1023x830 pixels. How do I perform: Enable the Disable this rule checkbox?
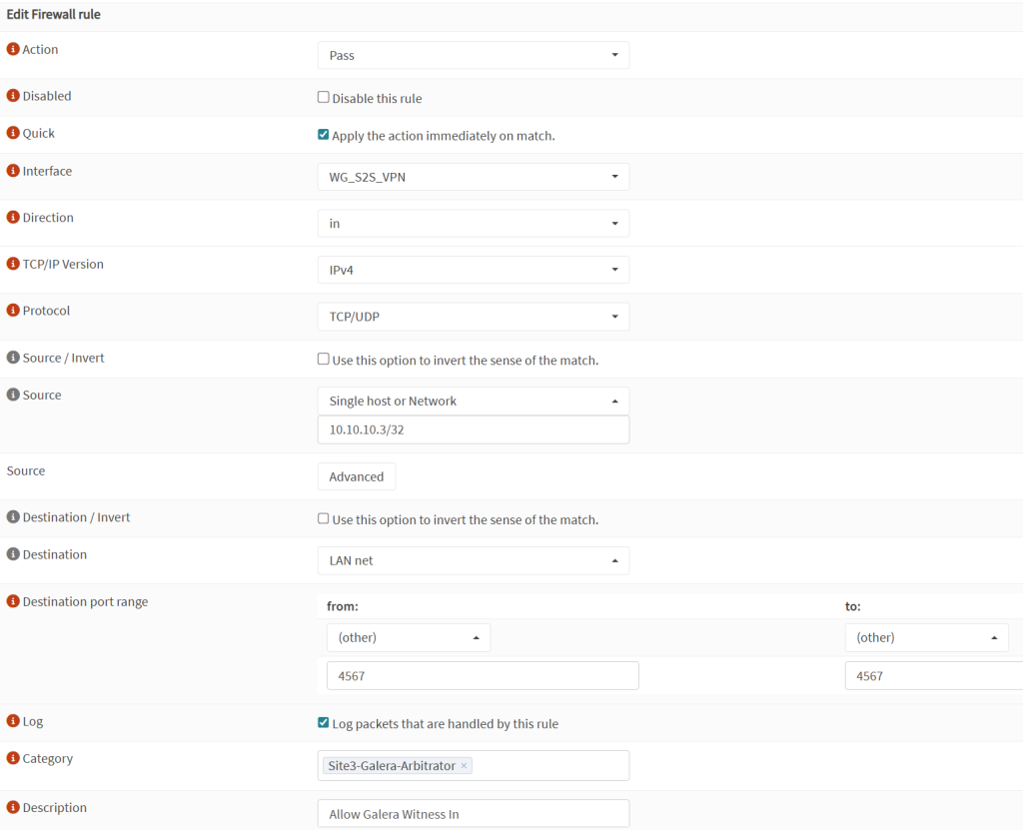point(324,96)
